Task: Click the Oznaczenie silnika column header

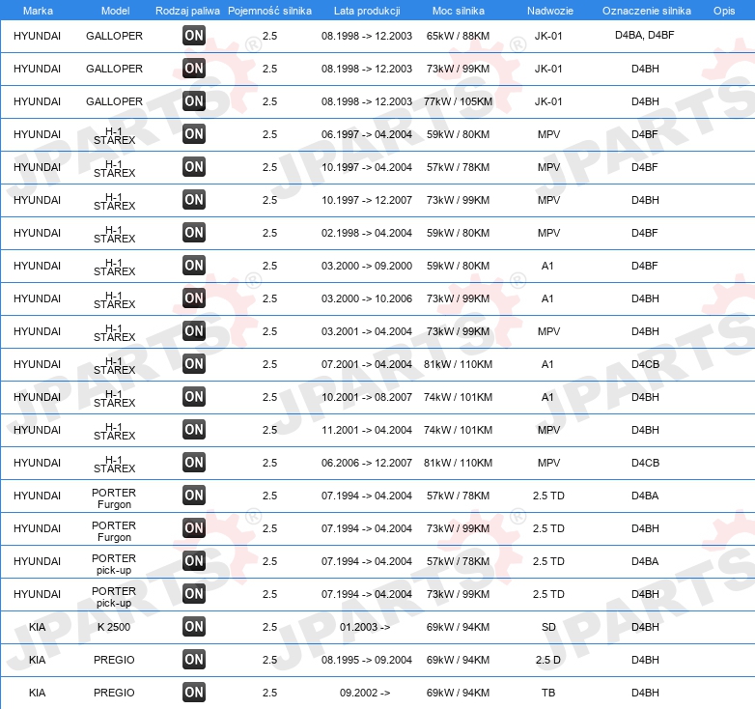Action: [647, 11]
